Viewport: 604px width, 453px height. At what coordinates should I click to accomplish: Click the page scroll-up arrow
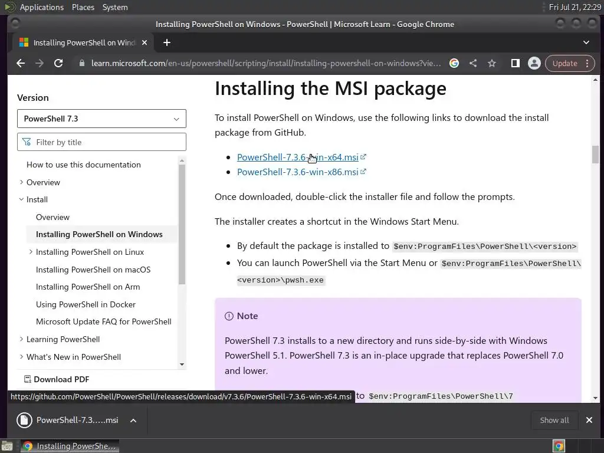(595, 80)
